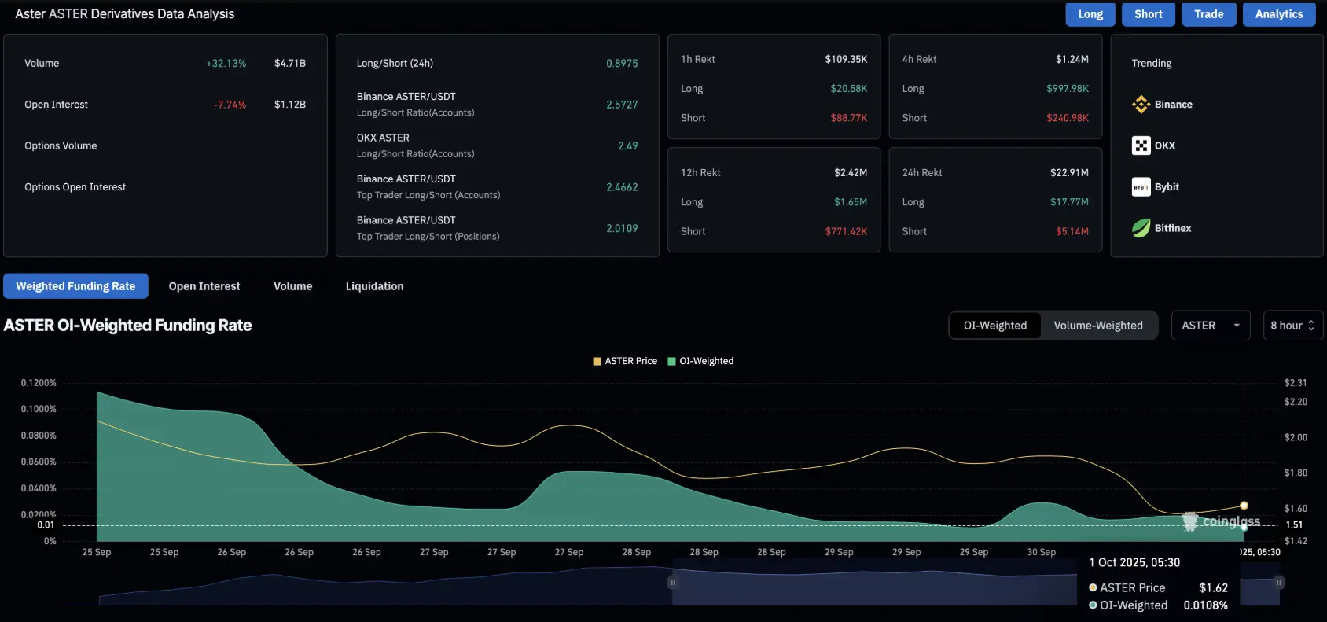Open the 8 hour interval selector

[x=1286, y=326]
